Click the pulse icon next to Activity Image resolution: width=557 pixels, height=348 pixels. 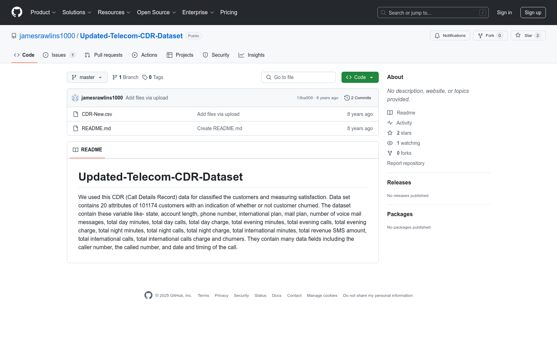coord(390,123)
